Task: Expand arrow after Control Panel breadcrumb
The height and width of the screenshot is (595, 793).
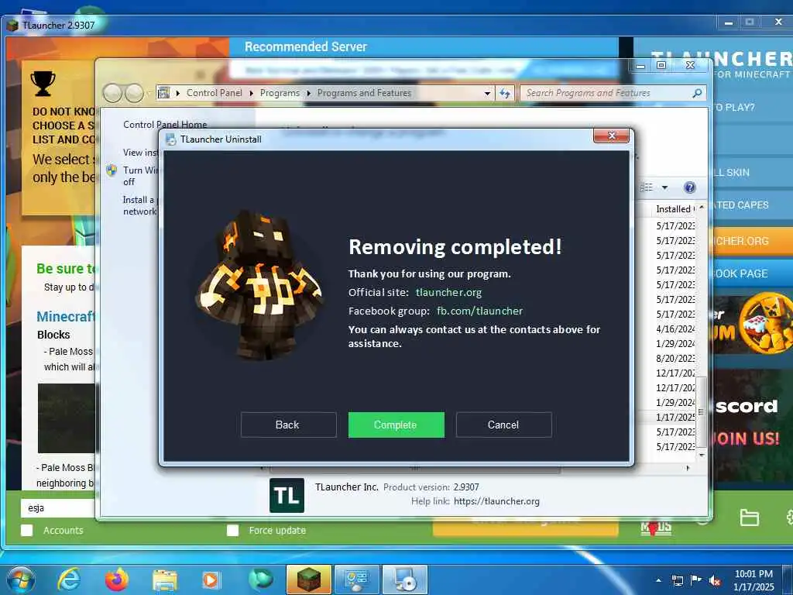Action: tap(251, 93)
